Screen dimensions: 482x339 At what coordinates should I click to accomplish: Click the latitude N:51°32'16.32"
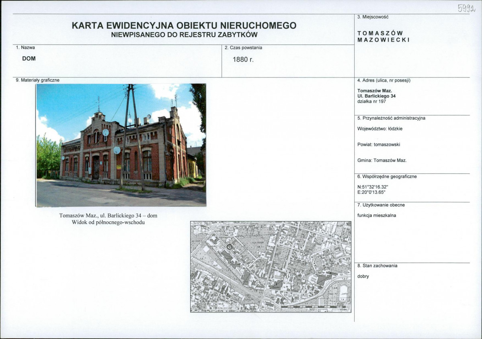[x=373, y=187]
